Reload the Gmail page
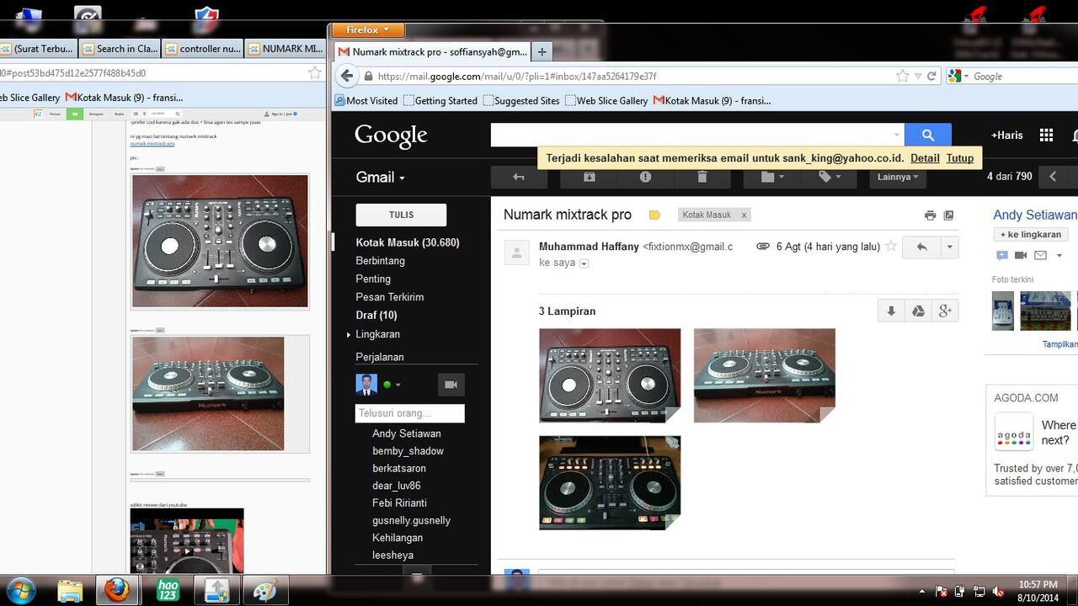Image resolution: width=1078 pixels, height=606 pixels. [x=931, y=76]
